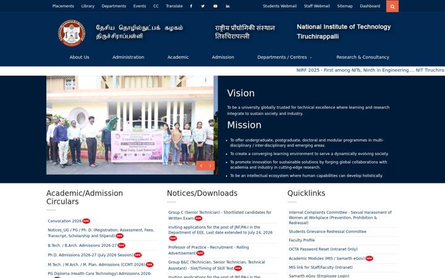This screenshot has height=278, width=445.
Task: Click the Notices/Downloads heading
Action: click(x=202, y=193)
